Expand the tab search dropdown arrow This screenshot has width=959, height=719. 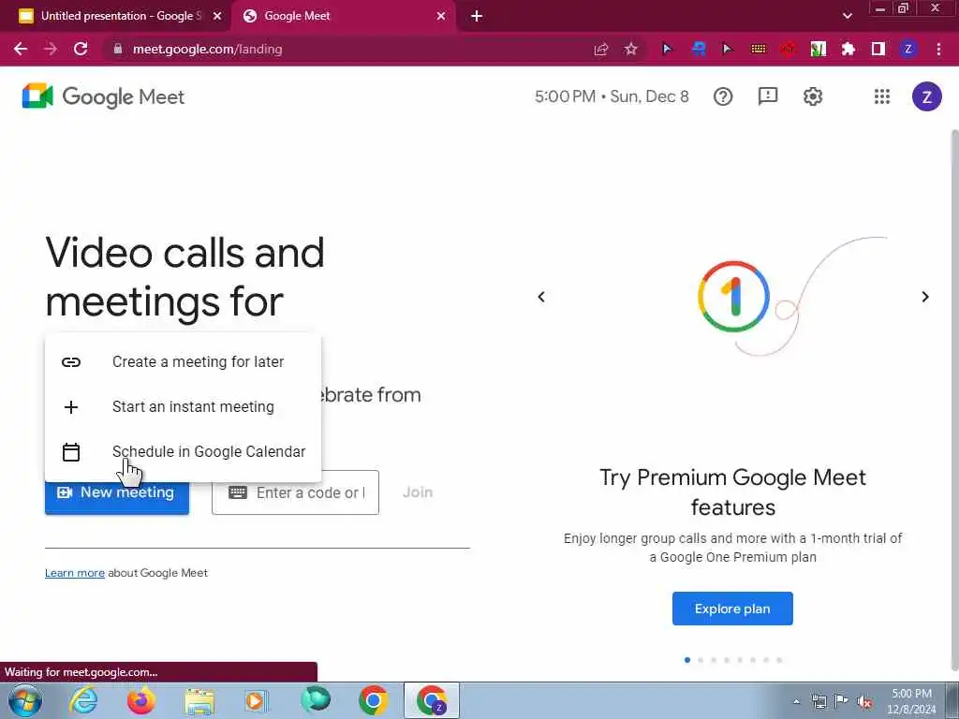click(x=847, y=16)
